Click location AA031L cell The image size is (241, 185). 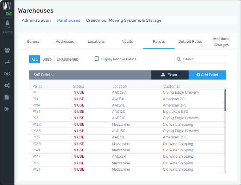click(x=118, y=137)
